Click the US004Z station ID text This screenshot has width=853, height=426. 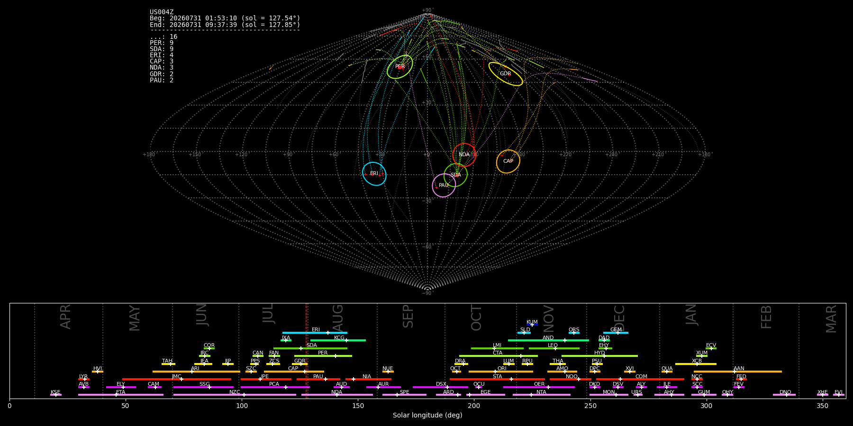pyautogui.click(x=162, y=12)
